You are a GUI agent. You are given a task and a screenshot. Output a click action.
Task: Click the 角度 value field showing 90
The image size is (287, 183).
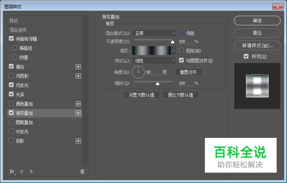click(x=153, y=72)
